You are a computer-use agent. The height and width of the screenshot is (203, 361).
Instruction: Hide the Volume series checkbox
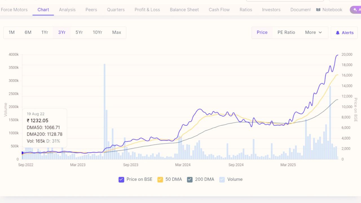coord(222,179)
